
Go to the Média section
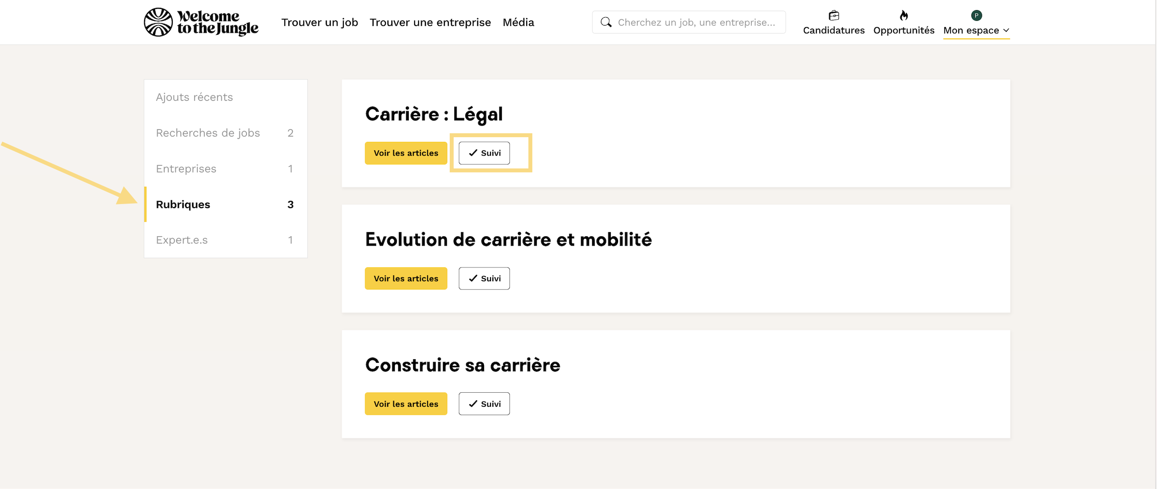point(518,22)
